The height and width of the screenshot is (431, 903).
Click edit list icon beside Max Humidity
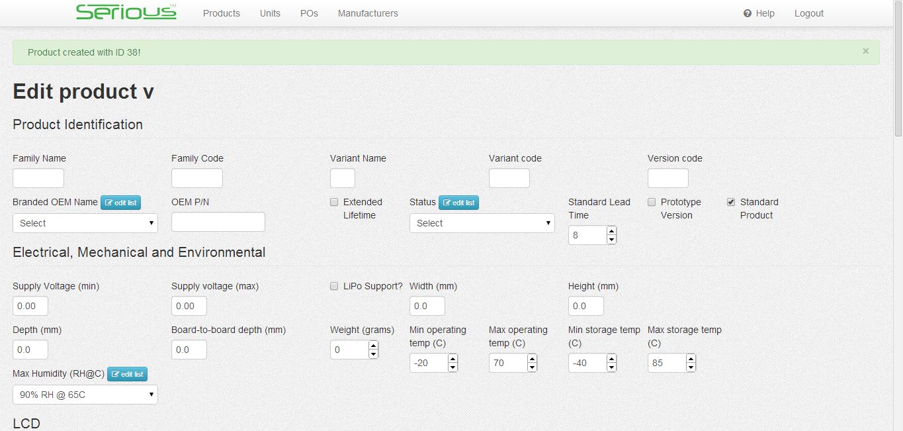coord(127,374)
